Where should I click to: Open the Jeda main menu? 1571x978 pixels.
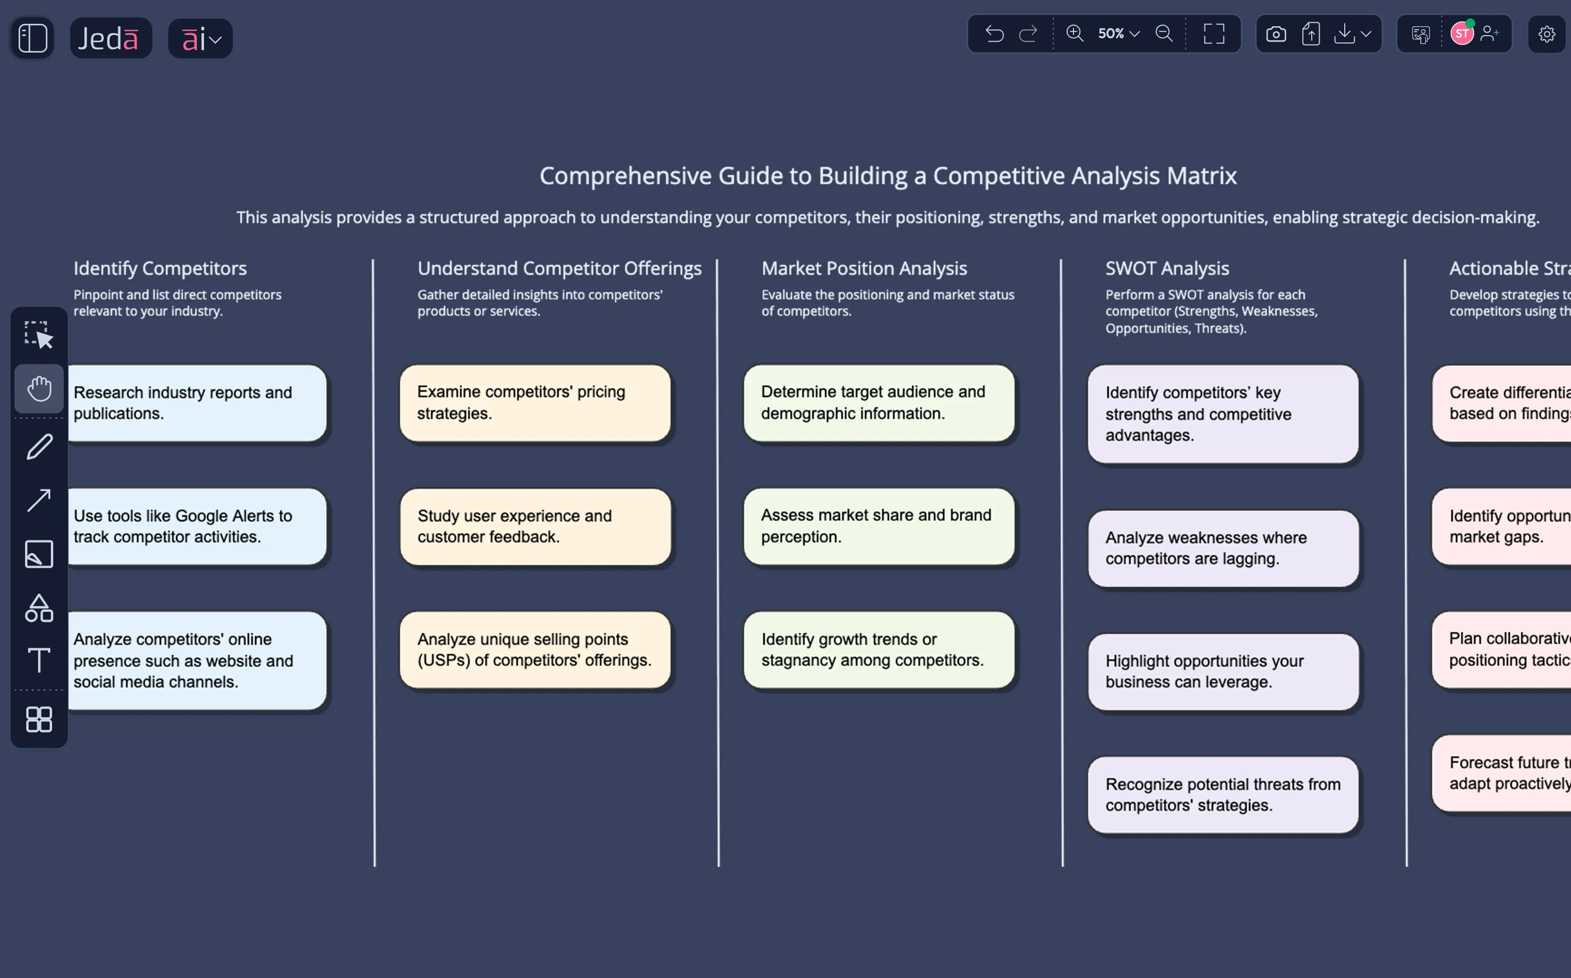(111, 37)
